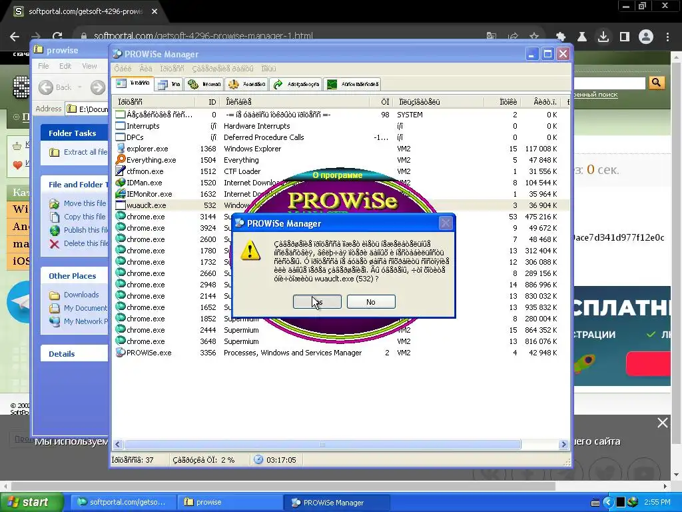Image resolution: width=682 pixels, height=512 pixels.
Task: Open the File menu in prowise folder window
Action: (43, 66)
